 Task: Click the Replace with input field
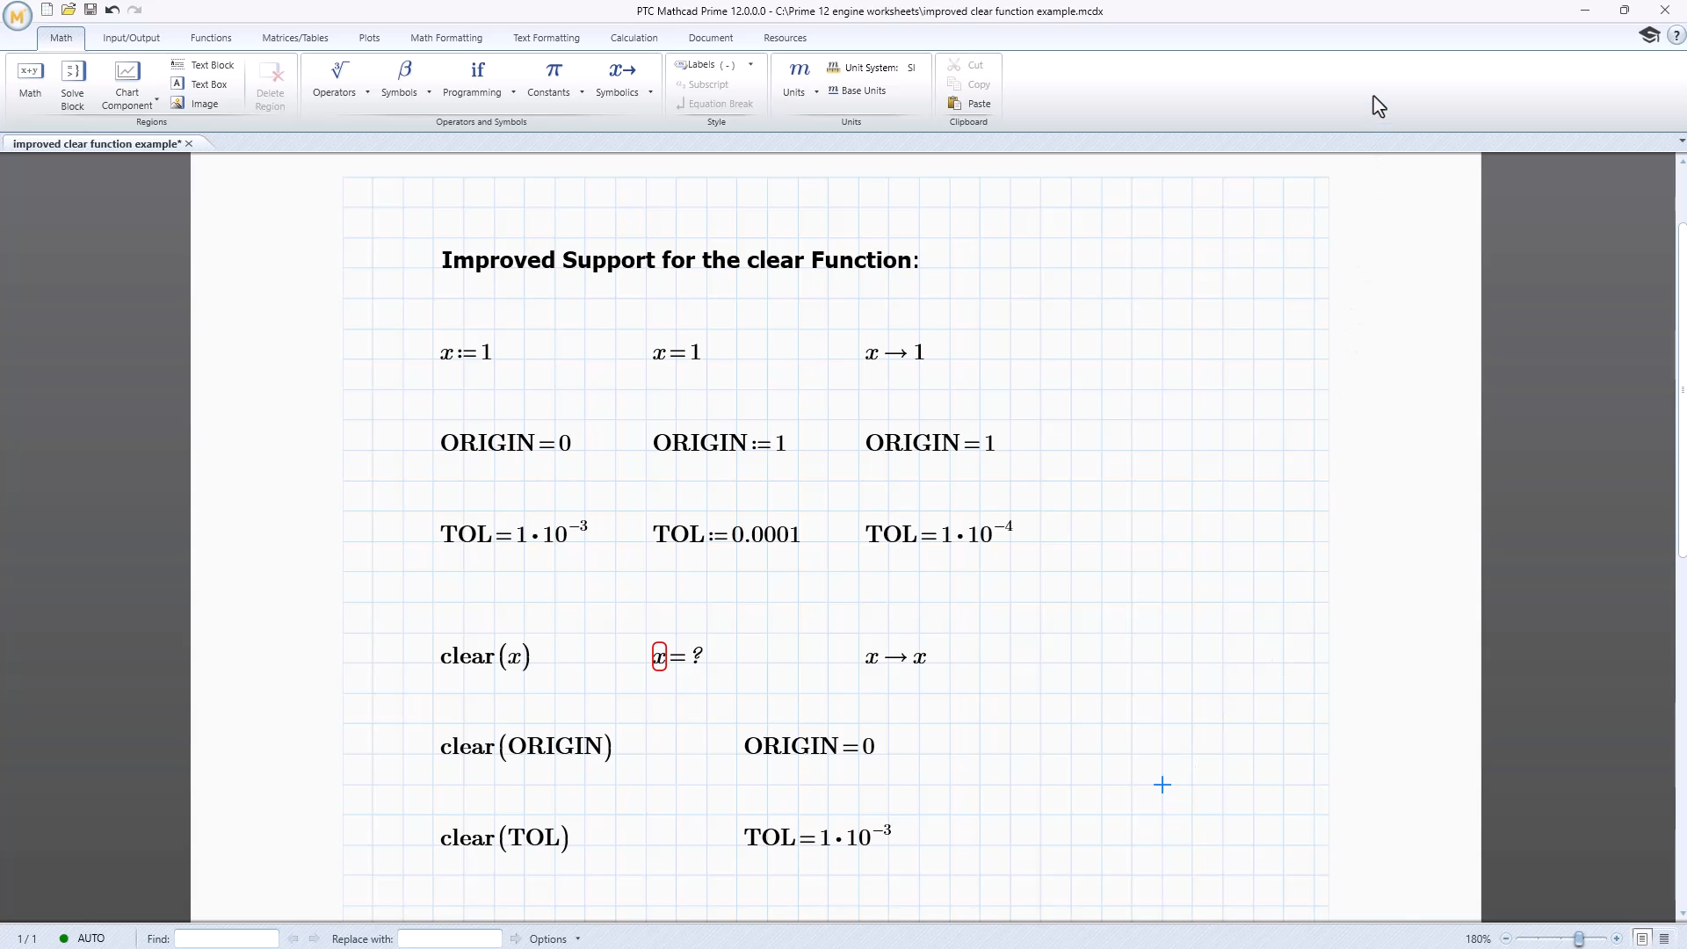450,938
